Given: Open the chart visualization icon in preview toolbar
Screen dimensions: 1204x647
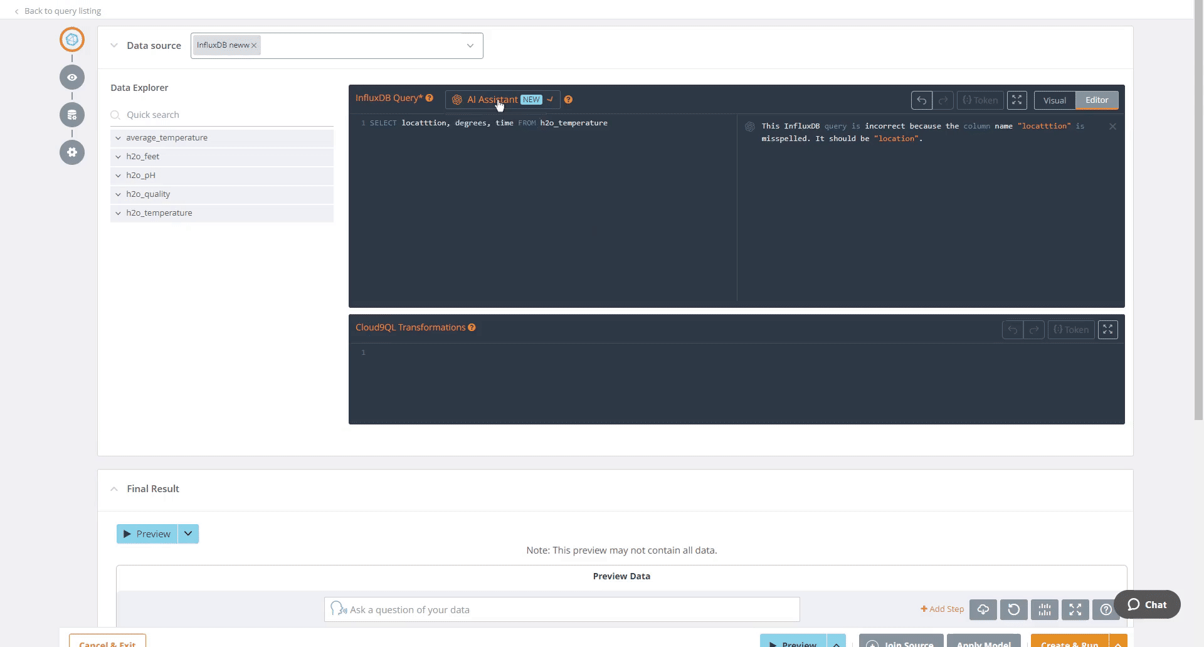Looking at the screenshot, I should (1044, 609).
